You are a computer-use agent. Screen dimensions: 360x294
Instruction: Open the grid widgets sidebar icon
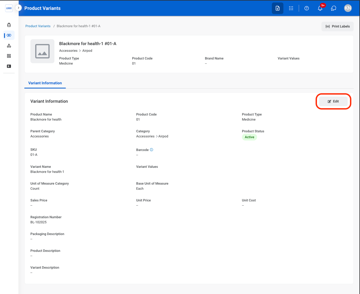click(9, 56)
